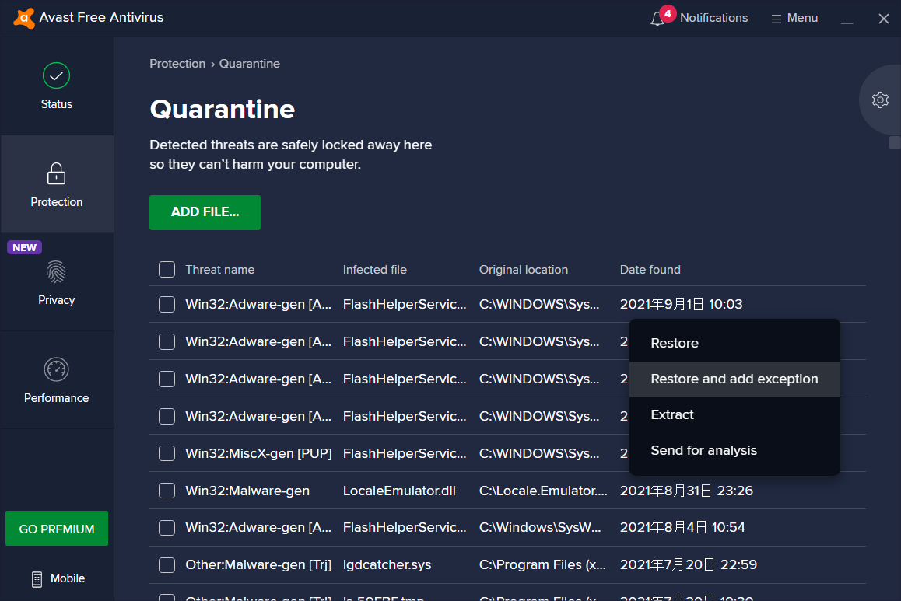Open the notifications bell icon
901x601 pixels.
[x=657, y=19]
